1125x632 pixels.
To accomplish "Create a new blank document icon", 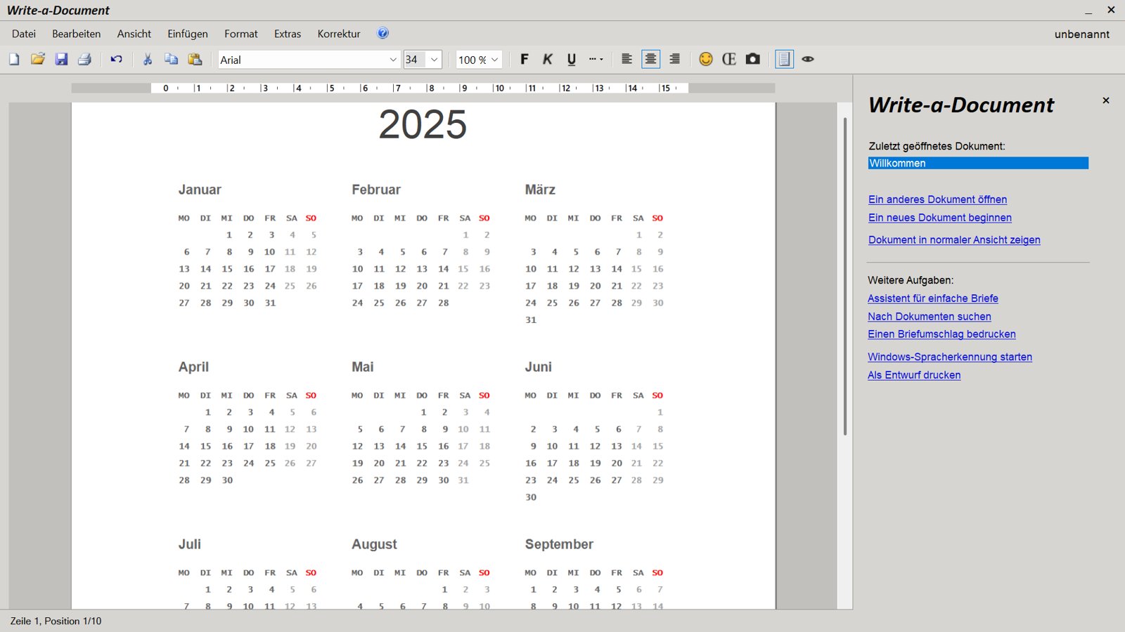I will click(14, 60).
